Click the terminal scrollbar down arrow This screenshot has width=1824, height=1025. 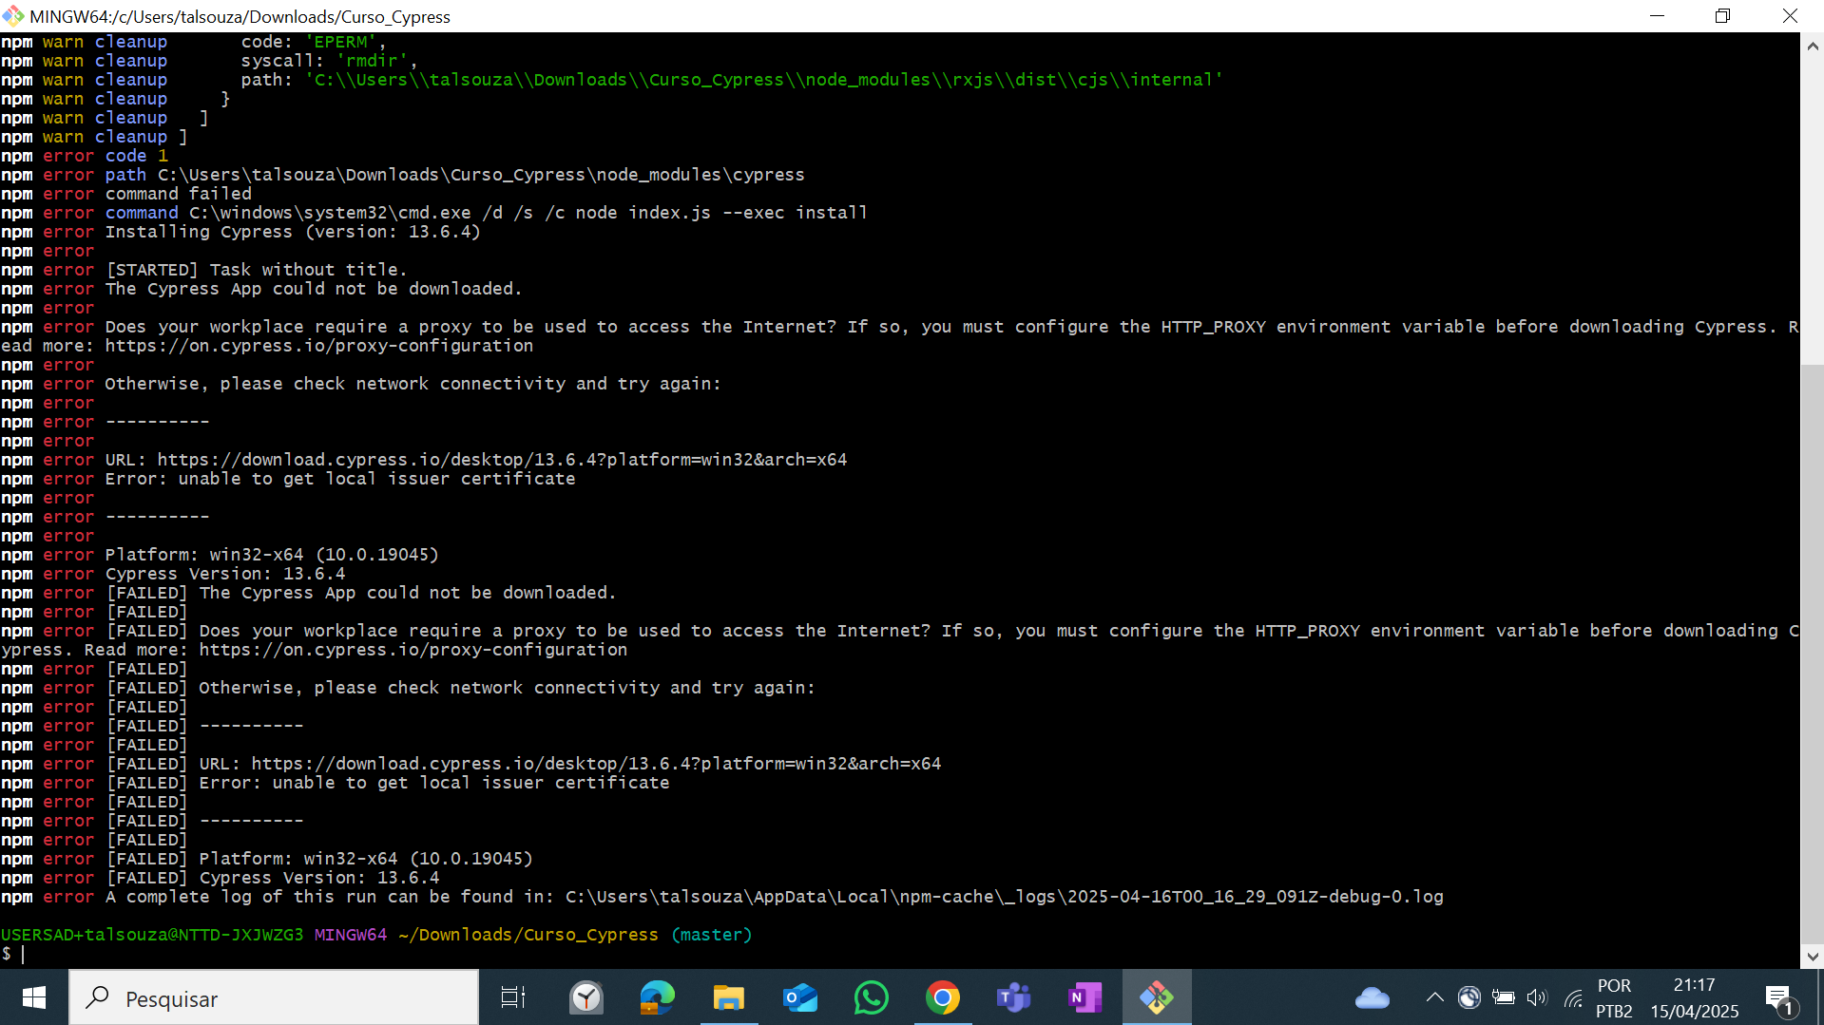tap(1813, 957)
